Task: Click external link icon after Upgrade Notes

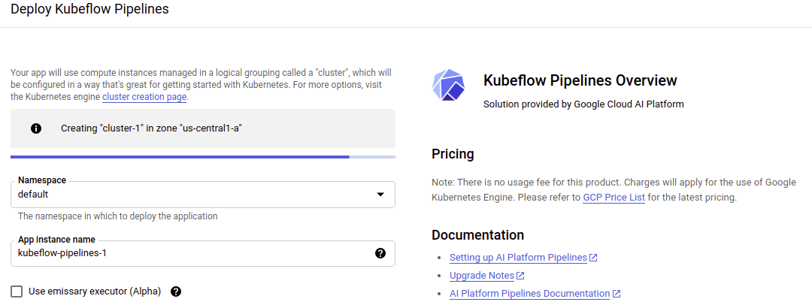Action: coord(520,276)
